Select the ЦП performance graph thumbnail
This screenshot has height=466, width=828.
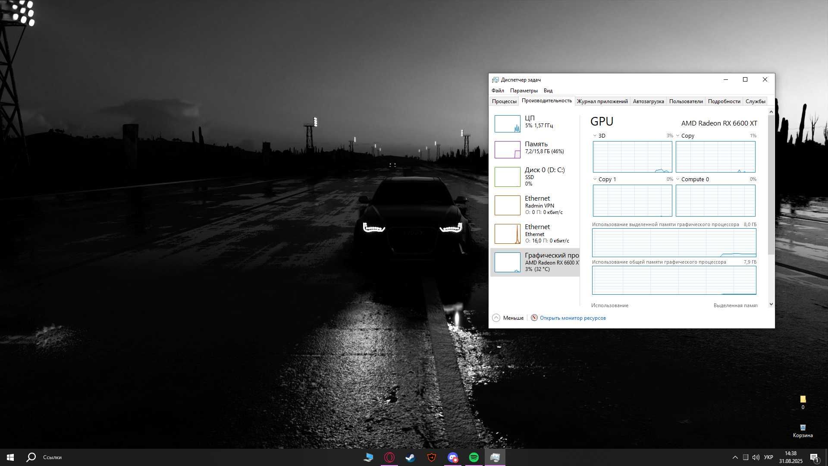pyautogui.click(x=507, y=124)
